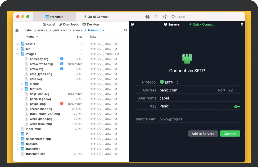Expand the clouds folder
The height and width of the screenshot is (167, 258).
tap(22, 84)
